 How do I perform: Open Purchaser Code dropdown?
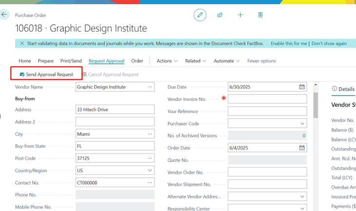click(302, 123)
